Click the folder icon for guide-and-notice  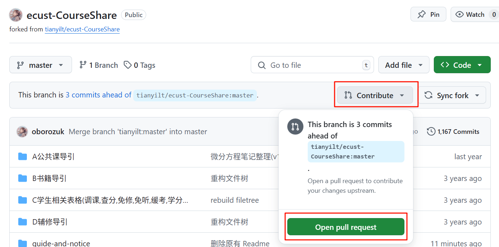(23, 244)
